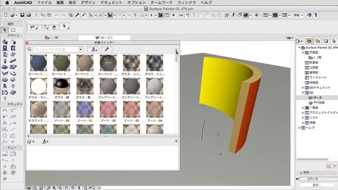Select the Beam tool in toolbox
Image resolution: width=338 pixels, height=190 pixels.
click(x=13, y=61)
